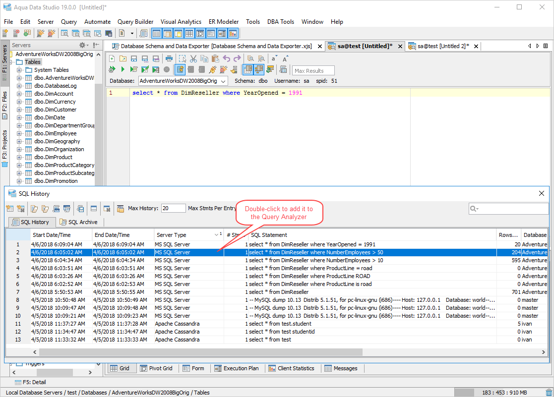
Task: Click the first table icon in SQL History toolbar
Action: pos(9,209)
